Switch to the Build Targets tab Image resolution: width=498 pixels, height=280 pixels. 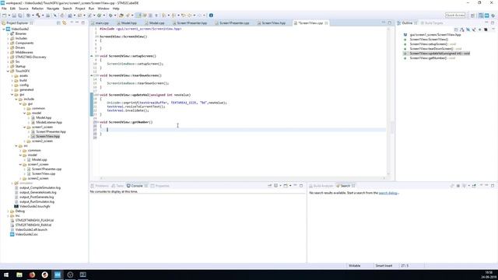click(432, 23)
